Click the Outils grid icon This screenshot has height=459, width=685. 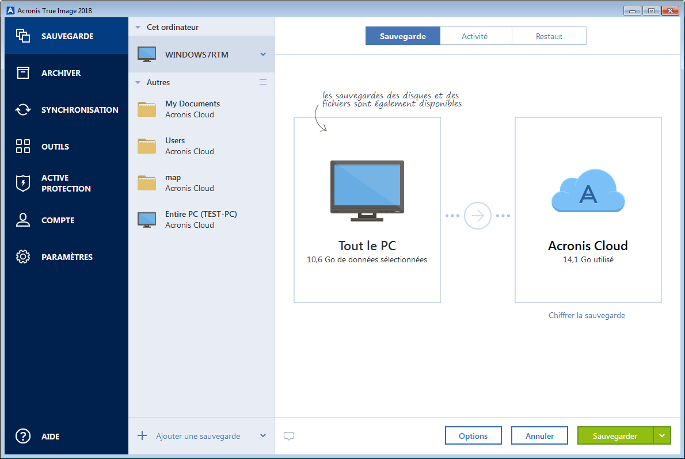pos(22,146)
